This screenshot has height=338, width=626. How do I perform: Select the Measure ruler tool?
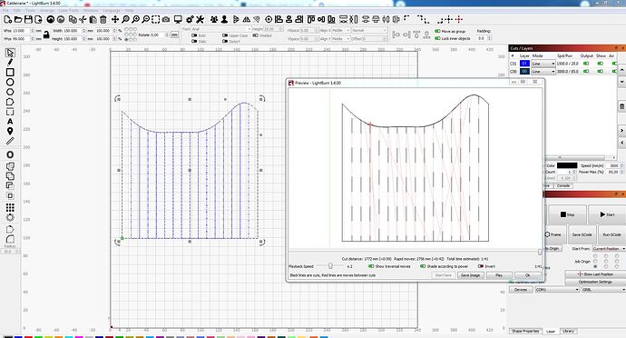(10, 141)
